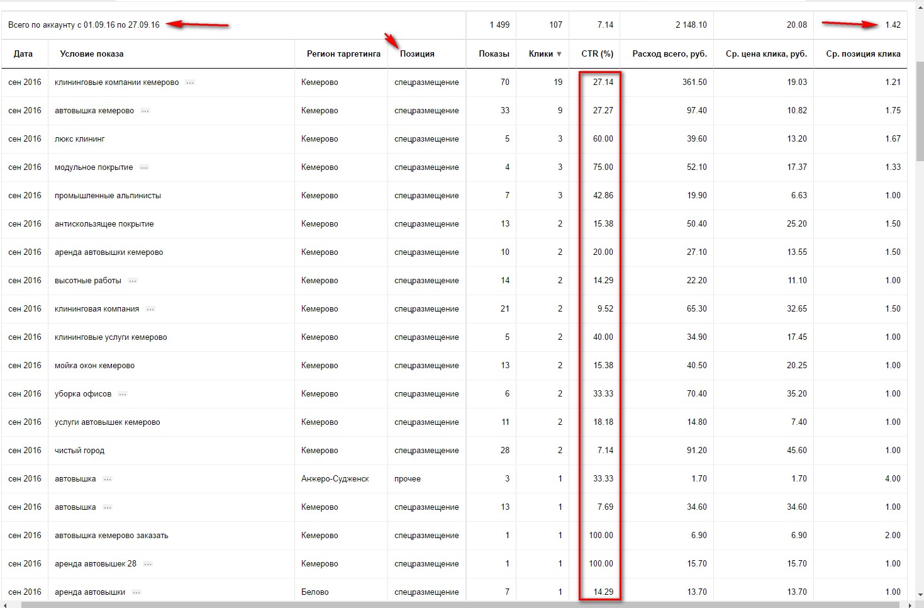Open ellipsis for аренда автовышки in Белово row
Image resolution: width=924 pixels, height=608 pixels.
pos(136,593)
